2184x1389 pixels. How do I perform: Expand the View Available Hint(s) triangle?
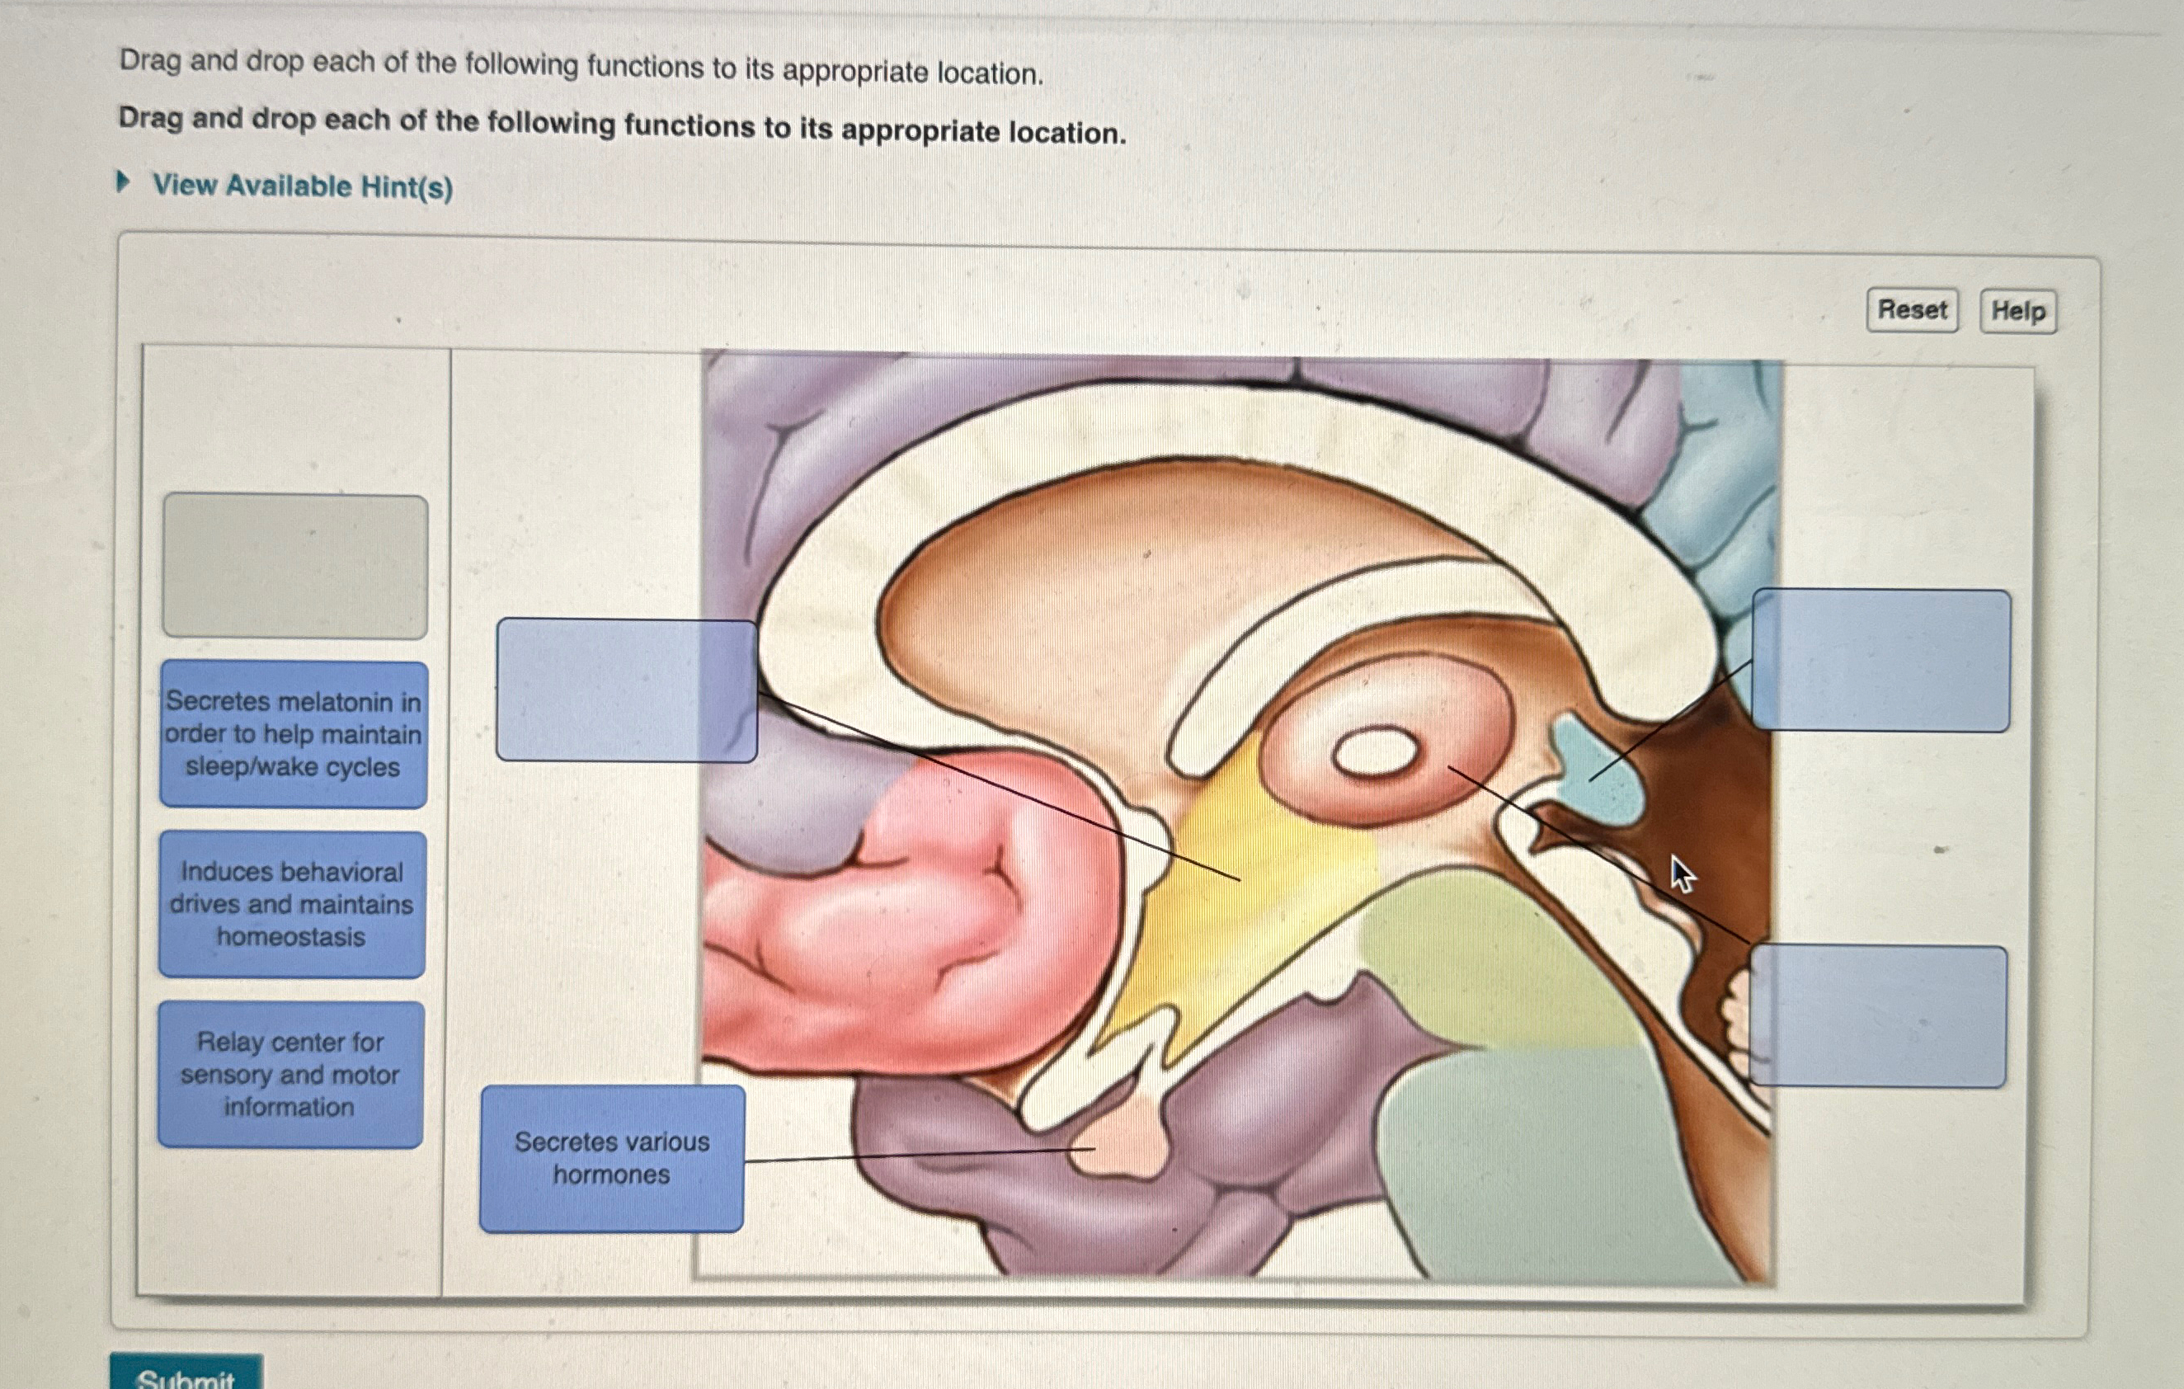(x=124, y=183)
